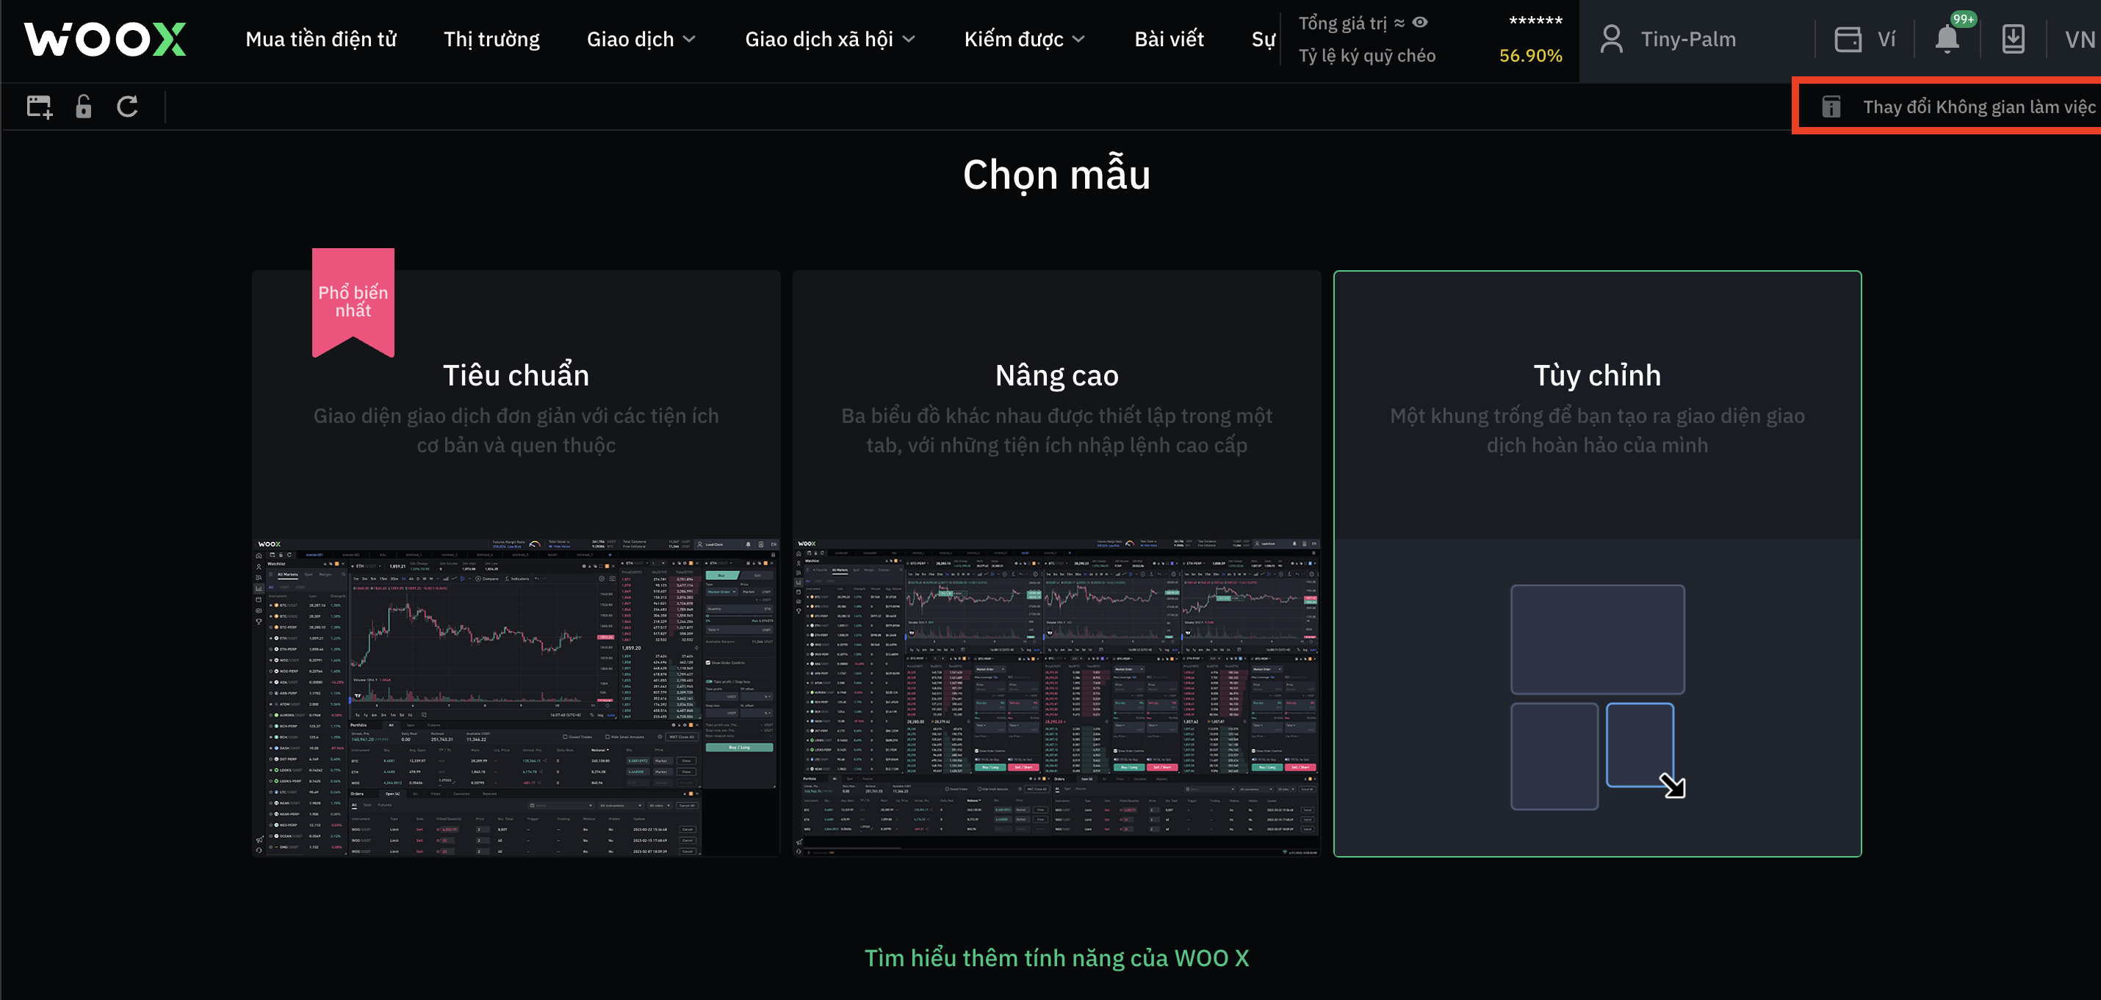Click the Tổng giá trị label

(1342, 23)
